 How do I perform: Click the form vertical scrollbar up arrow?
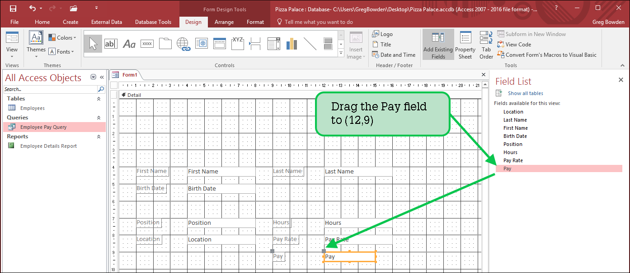(485, 85)
